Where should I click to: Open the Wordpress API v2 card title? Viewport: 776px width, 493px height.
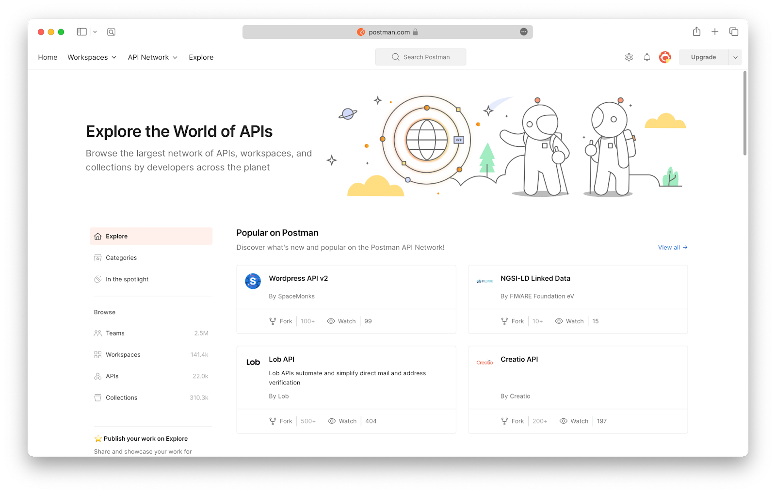click(x=298, y=278)
